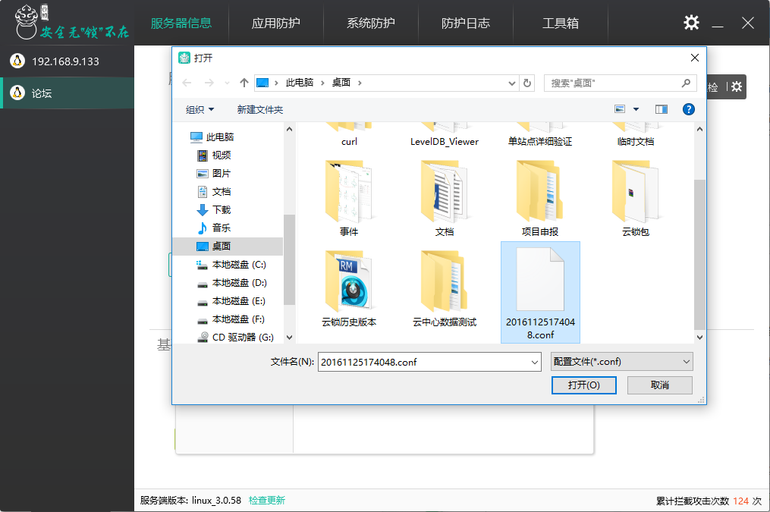Screen dimensions: 770x512
Task: Open the 防护日志 tab
Action: coord(466,23)
